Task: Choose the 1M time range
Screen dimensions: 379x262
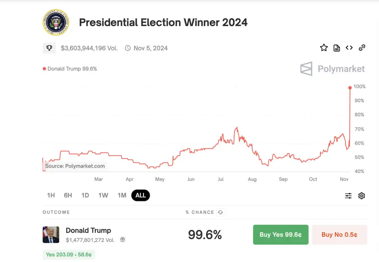Action: tap(122, 195)
